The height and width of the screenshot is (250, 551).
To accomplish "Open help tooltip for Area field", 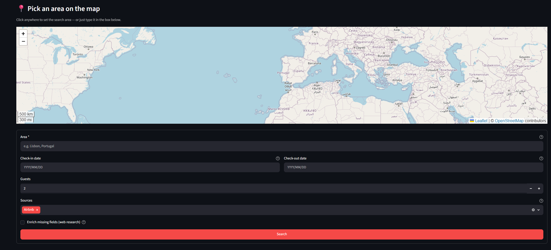I will pyautogui.click(x=541, y=137).
